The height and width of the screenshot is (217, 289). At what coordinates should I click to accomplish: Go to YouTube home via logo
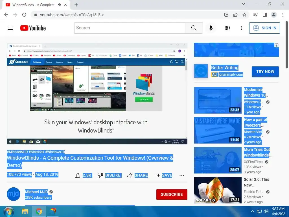coord(33,28)
